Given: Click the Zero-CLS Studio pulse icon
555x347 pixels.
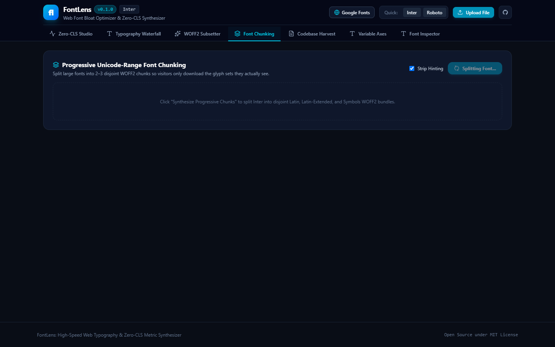Looking at the screenshot, I should click(x=52, y=34).
